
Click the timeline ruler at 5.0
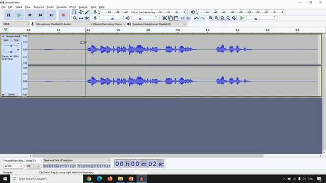coord(178,30)
